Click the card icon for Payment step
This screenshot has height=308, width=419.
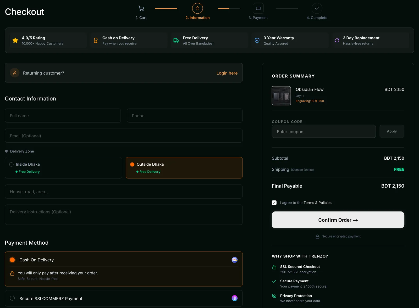coord(258,8)
